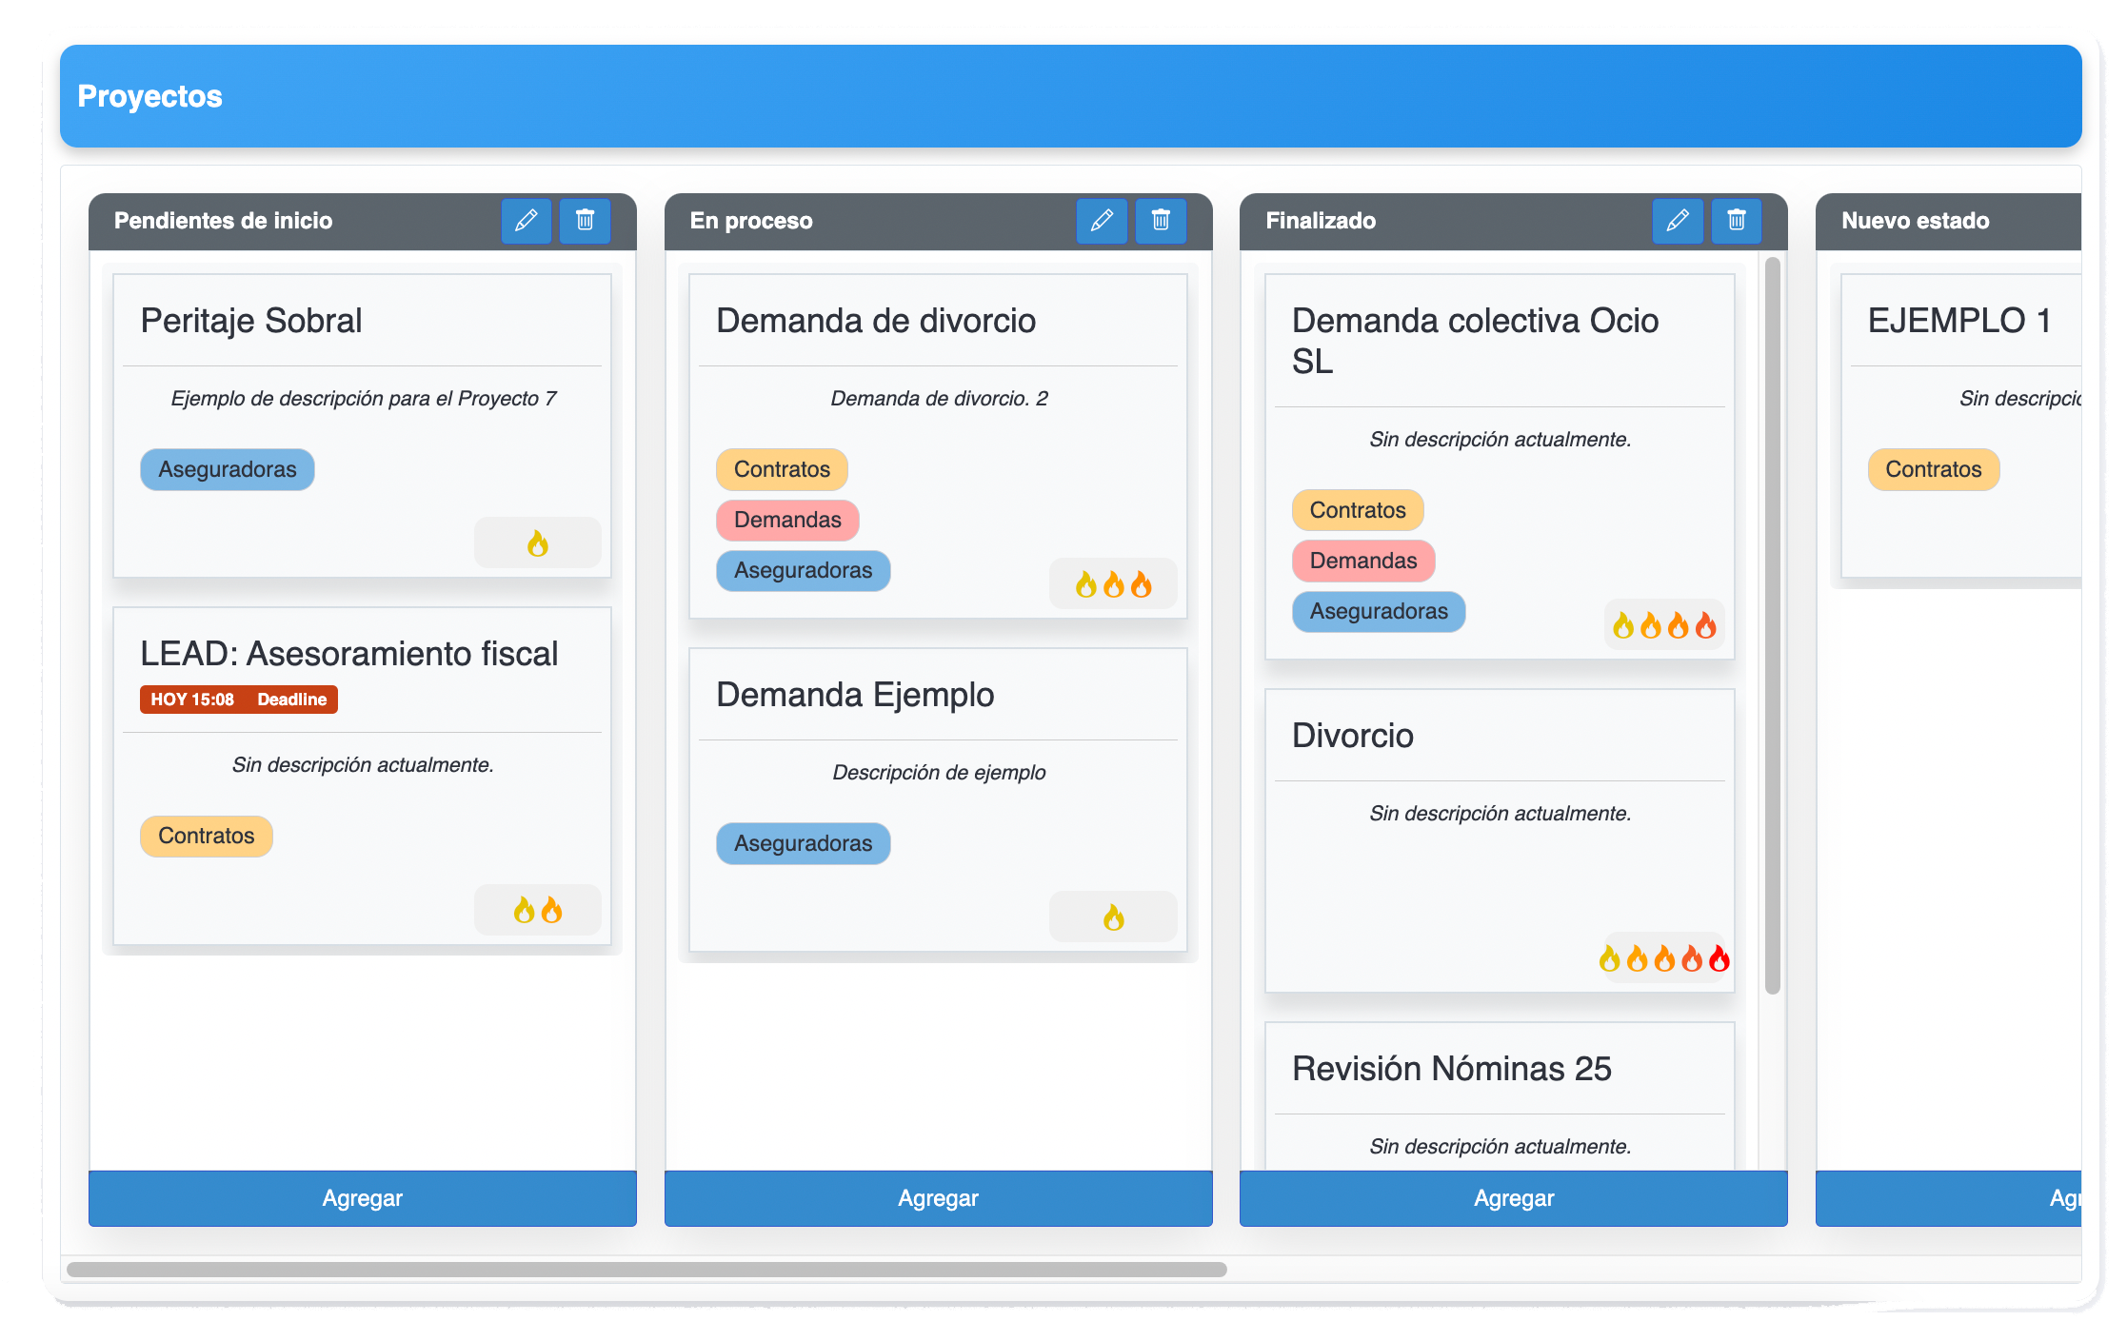Delete the Pendientes de inicio column
The width and height of the screenshot is (2127, 1321).
[585, 221]
